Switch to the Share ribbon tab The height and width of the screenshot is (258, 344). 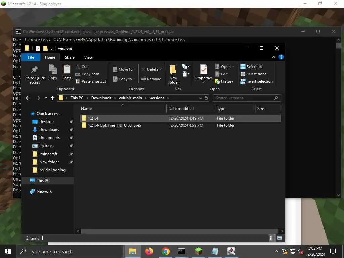70,57
